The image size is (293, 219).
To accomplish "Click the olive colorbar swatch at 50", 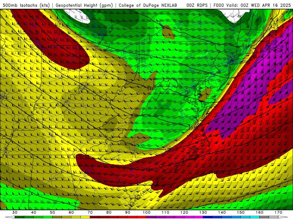I will pyautogui.click(x=57, y=217).
